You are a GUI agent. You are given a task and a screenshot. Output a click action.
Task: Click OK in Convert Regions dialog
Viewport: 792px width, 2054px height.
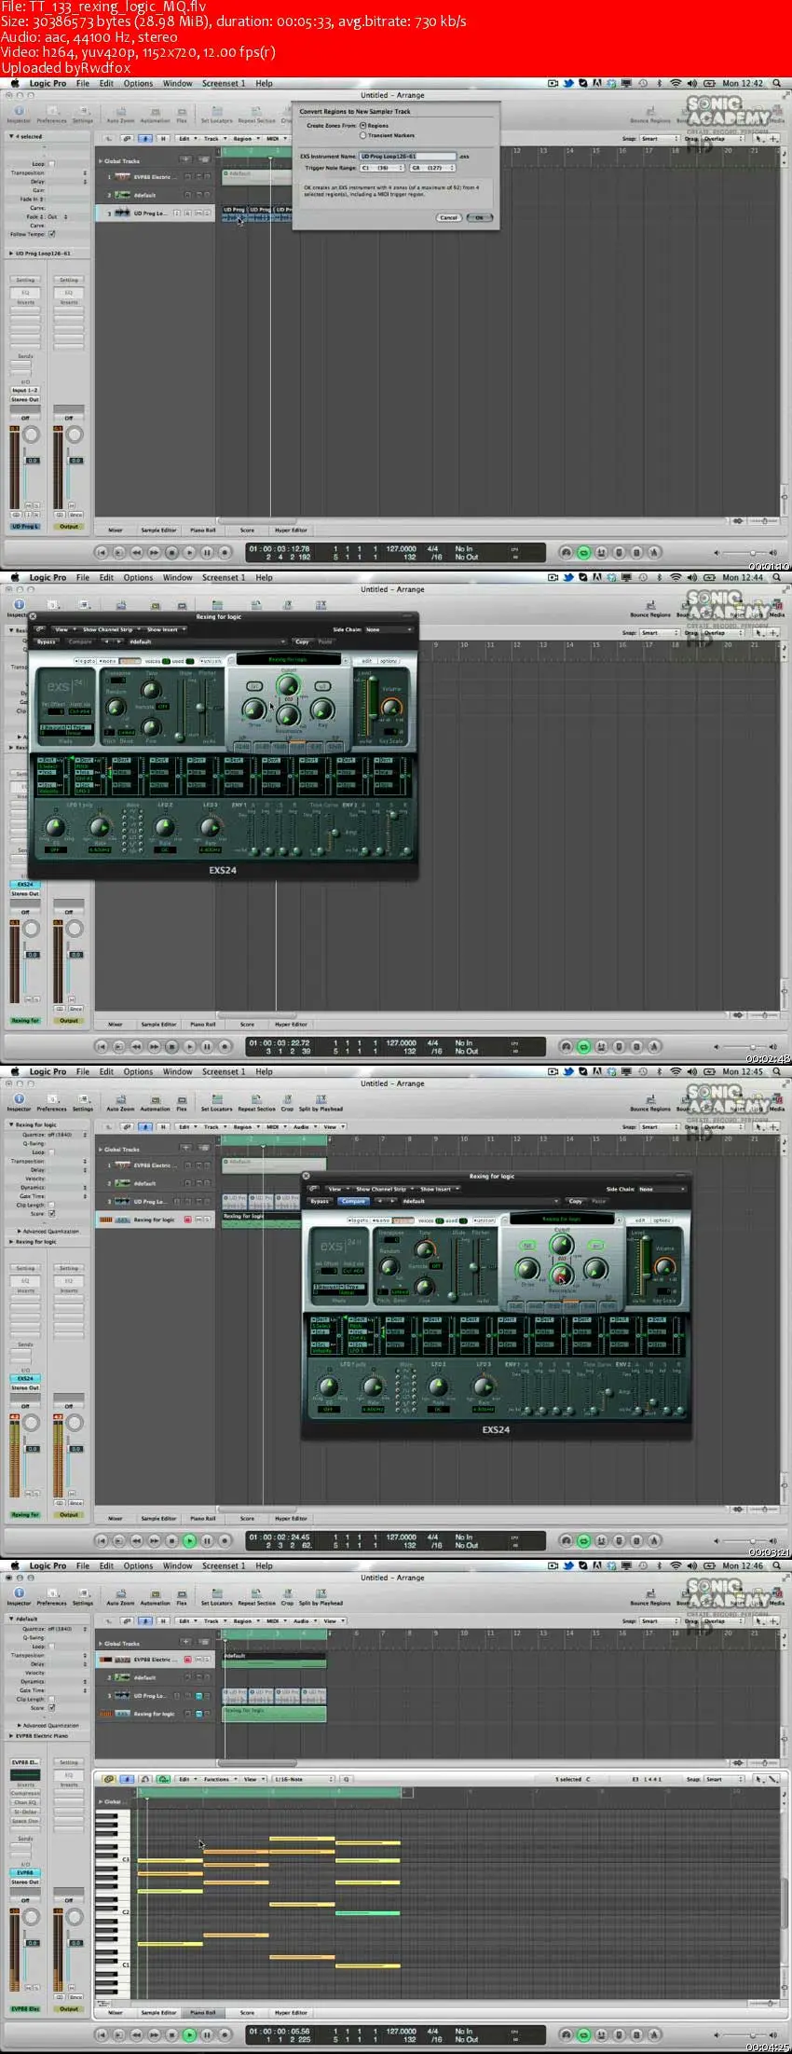(x=479, y=217)
